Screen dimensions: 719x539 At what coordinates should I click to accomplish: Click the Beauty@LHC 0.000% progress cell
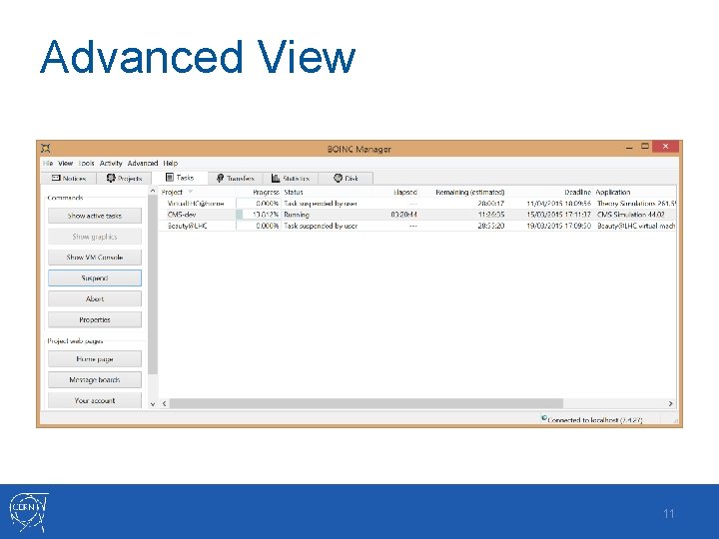pyautogui.click(x=259, y=226)
